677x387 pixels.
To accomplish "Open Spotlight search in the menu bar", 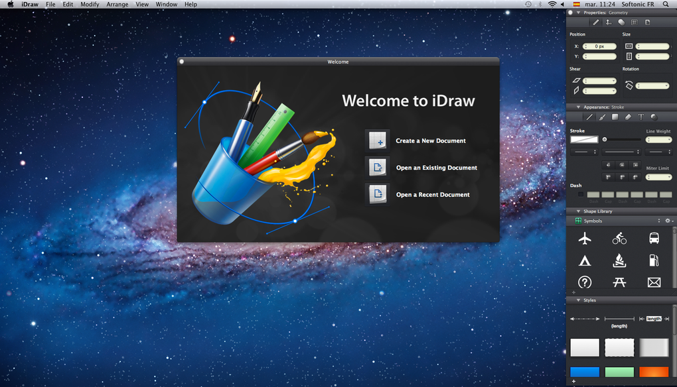I will [666, 5].
